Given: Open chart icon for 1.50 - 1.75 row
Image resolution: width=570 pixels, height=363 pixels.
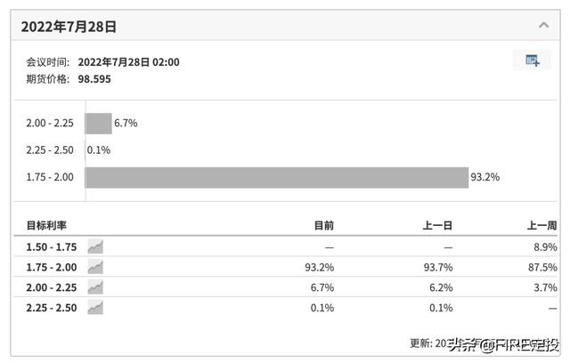Looking at the screenshot, I should (95, 246).
